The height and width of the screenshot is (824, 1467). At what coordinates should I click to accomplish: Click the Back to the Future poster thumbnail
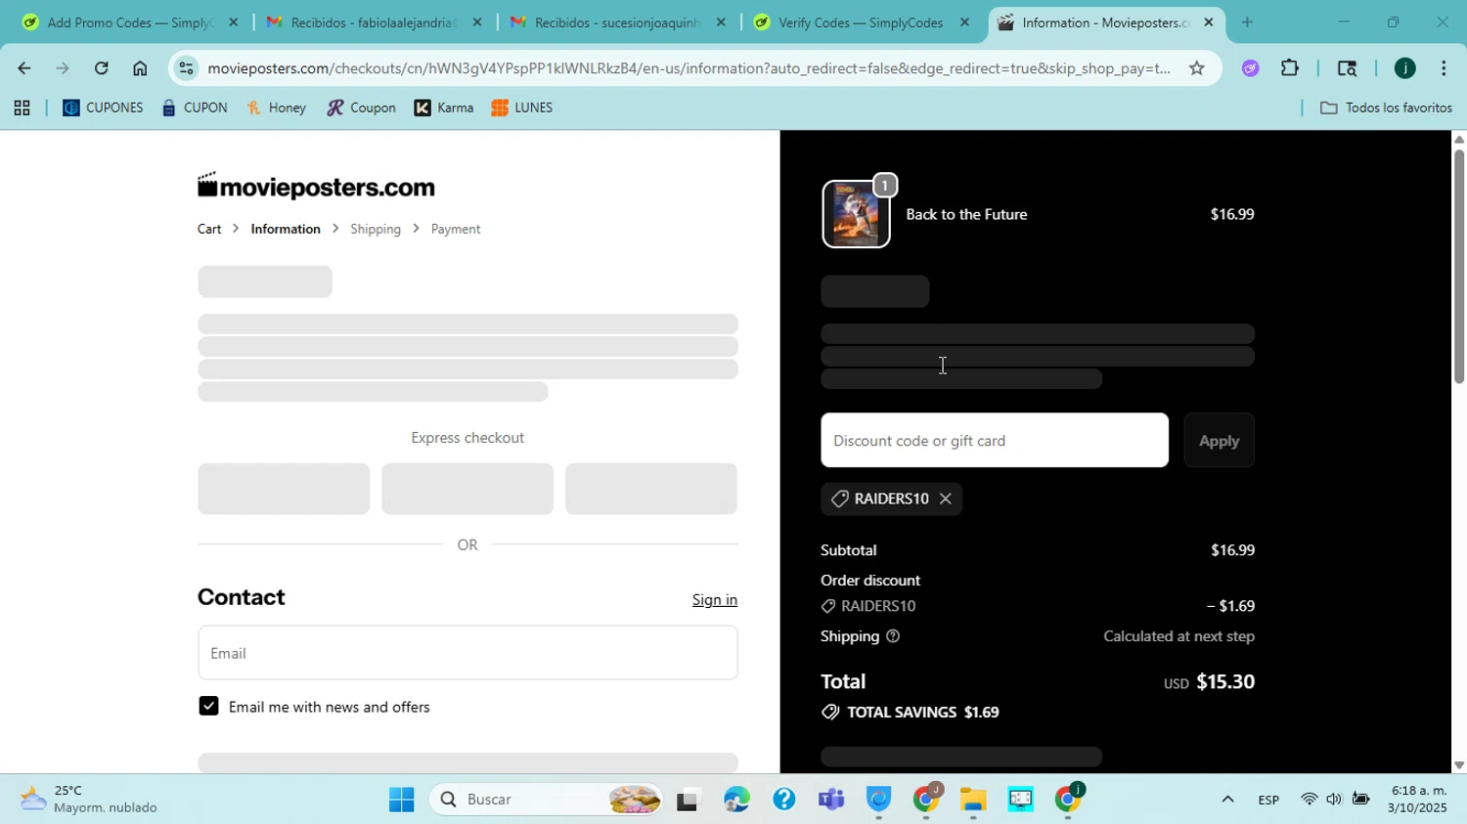click(x=856, y=214)
